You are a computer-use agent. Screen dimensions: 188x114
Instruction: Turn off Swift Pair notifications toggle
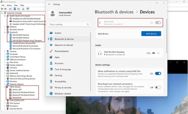point(158,73)
